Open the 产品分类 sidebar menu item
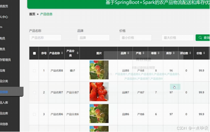Screen dimensions: 210x132 pos(4,81)
